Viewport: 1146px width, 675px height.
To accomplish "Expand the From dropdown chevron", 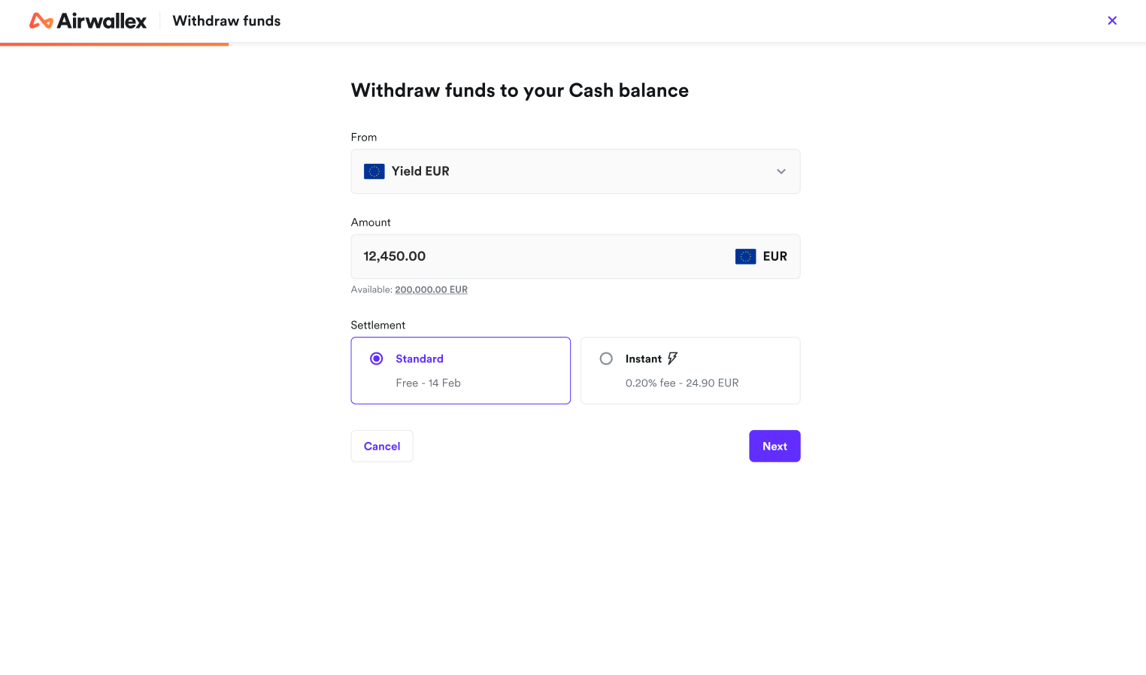I will point(781,171).
